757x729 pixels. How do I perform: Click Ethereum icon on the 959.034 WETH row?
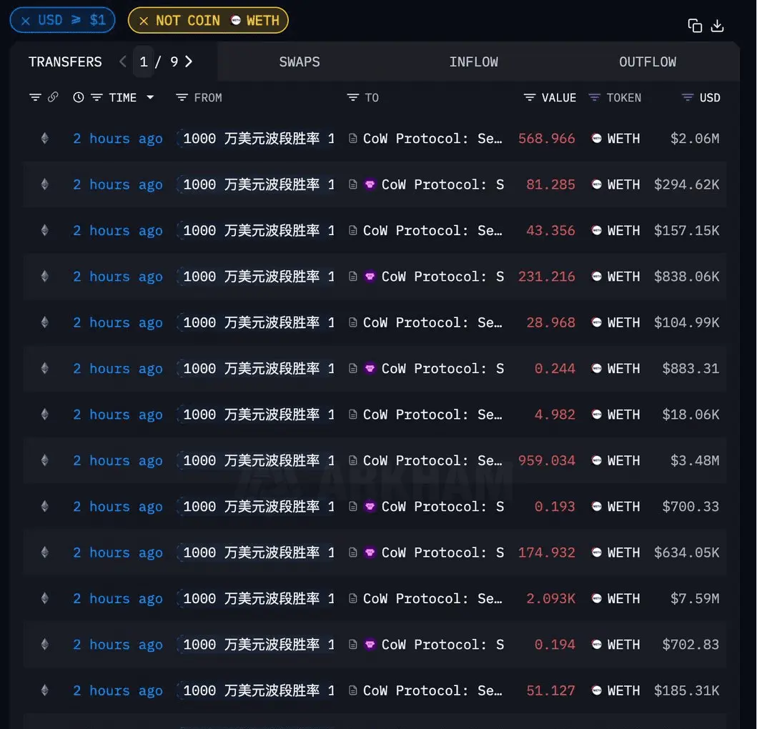click(x=45, y=460)
